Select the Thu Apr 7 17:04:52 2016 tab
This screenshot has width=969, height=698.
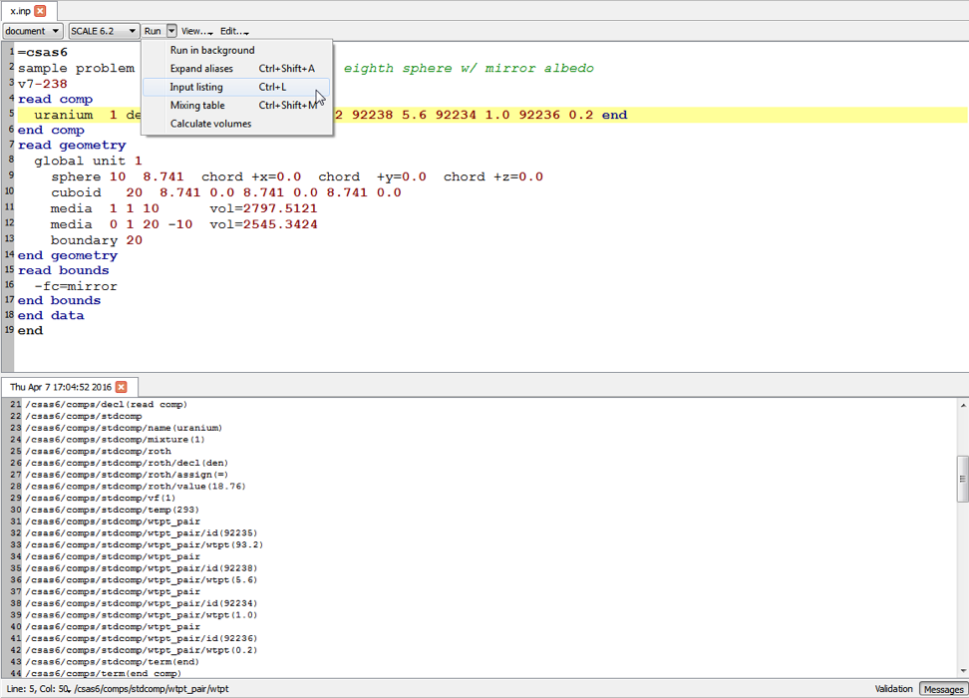(60, 387)
